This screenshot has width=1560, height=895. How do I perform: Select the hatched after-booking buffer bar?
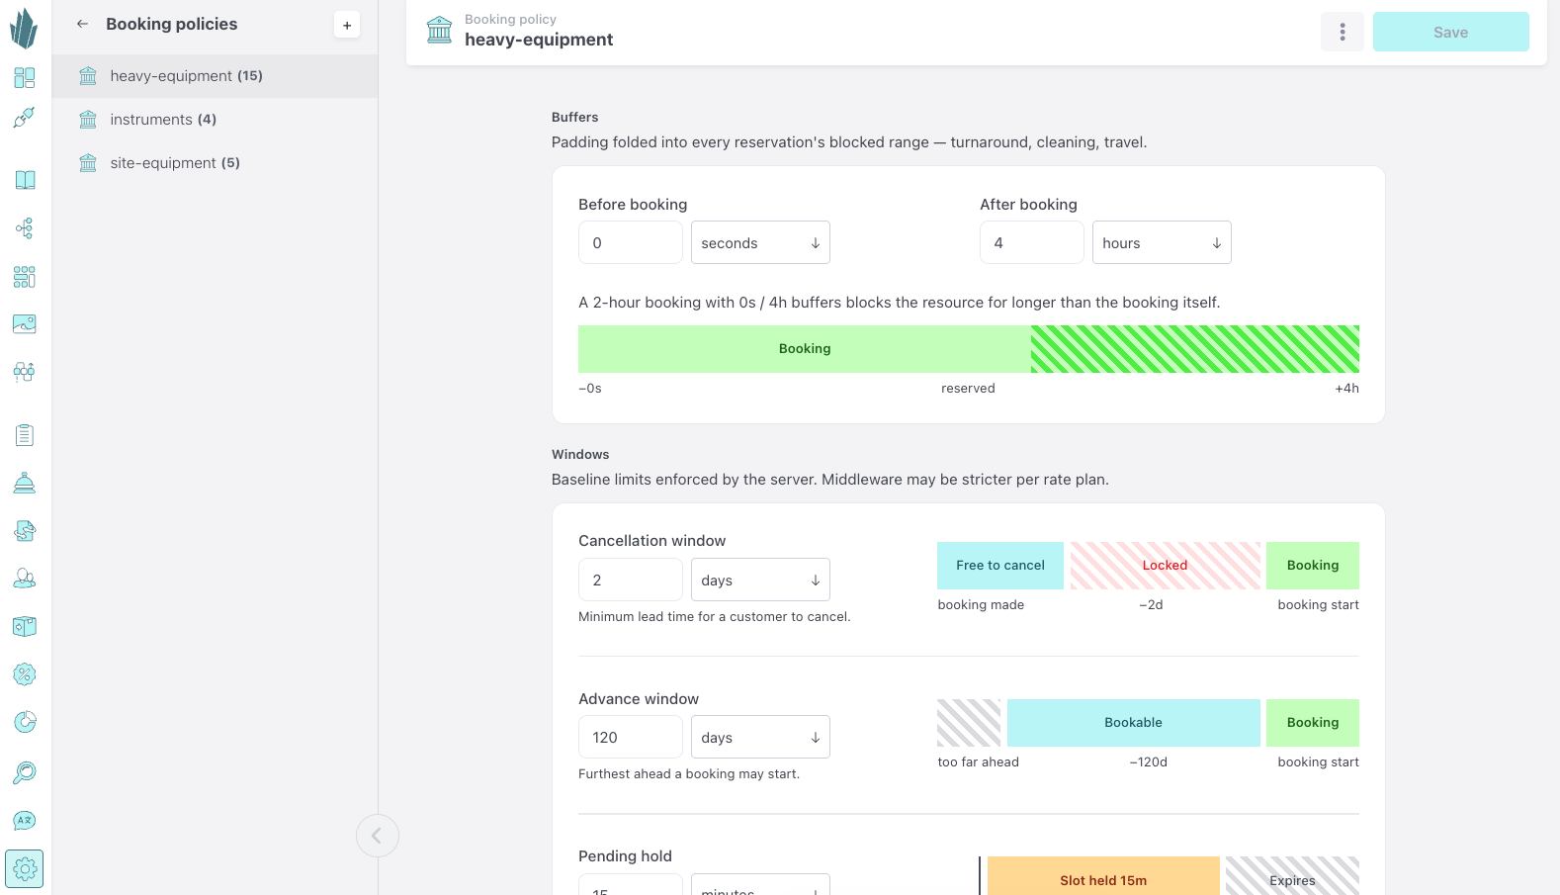tap(1195, 349)
